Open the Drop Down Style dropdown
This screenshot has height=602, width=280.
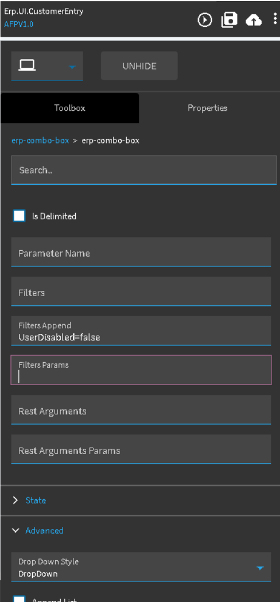[141, 567]
